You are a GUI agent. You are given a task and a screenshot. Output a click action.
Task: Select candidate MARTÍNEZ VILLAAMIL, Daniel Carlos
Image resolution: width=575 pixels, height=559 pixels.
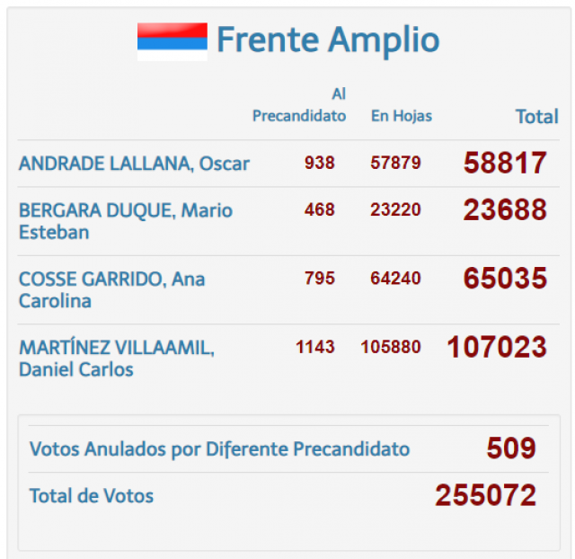coord(116,358)
